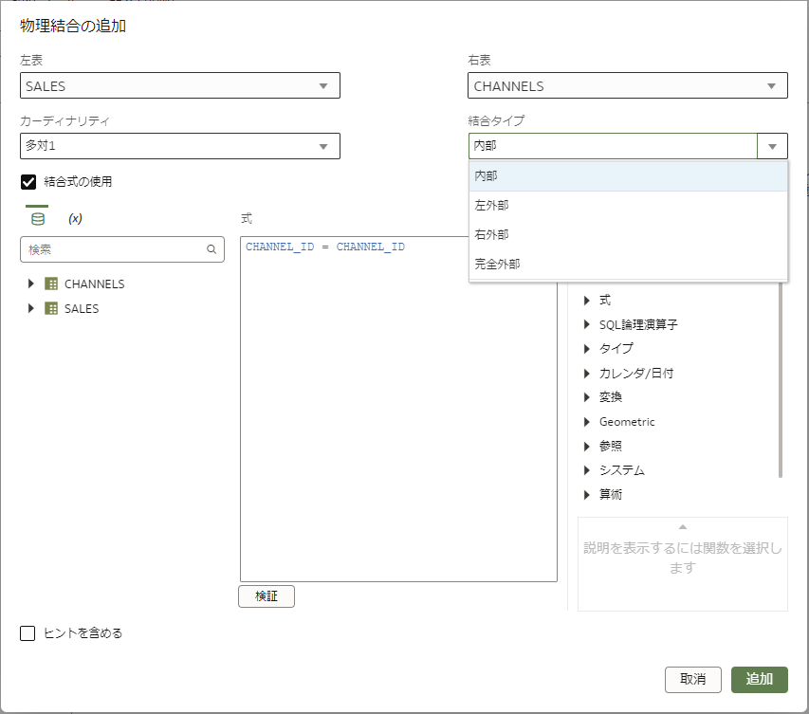Expand the 式 function category
The image size is (809, 714).
[587, 301]
